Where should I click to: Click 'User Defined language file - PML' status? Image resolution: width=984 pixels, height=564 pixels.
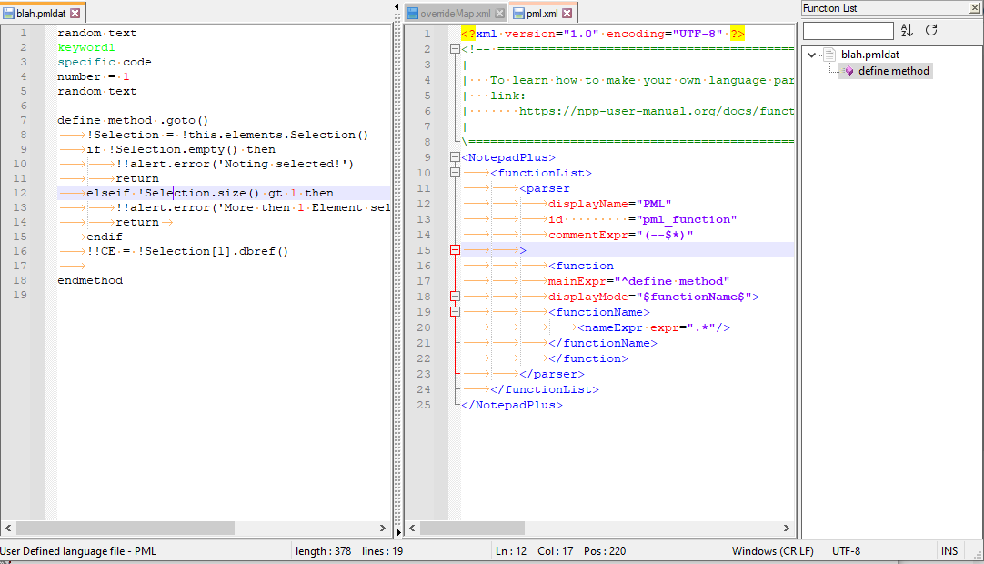[x=78, y=551]
